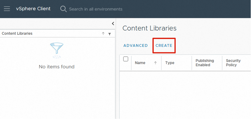Click the Name column sort arrow
The width and height of the screenshot is (251, 119).
(155, 63)
